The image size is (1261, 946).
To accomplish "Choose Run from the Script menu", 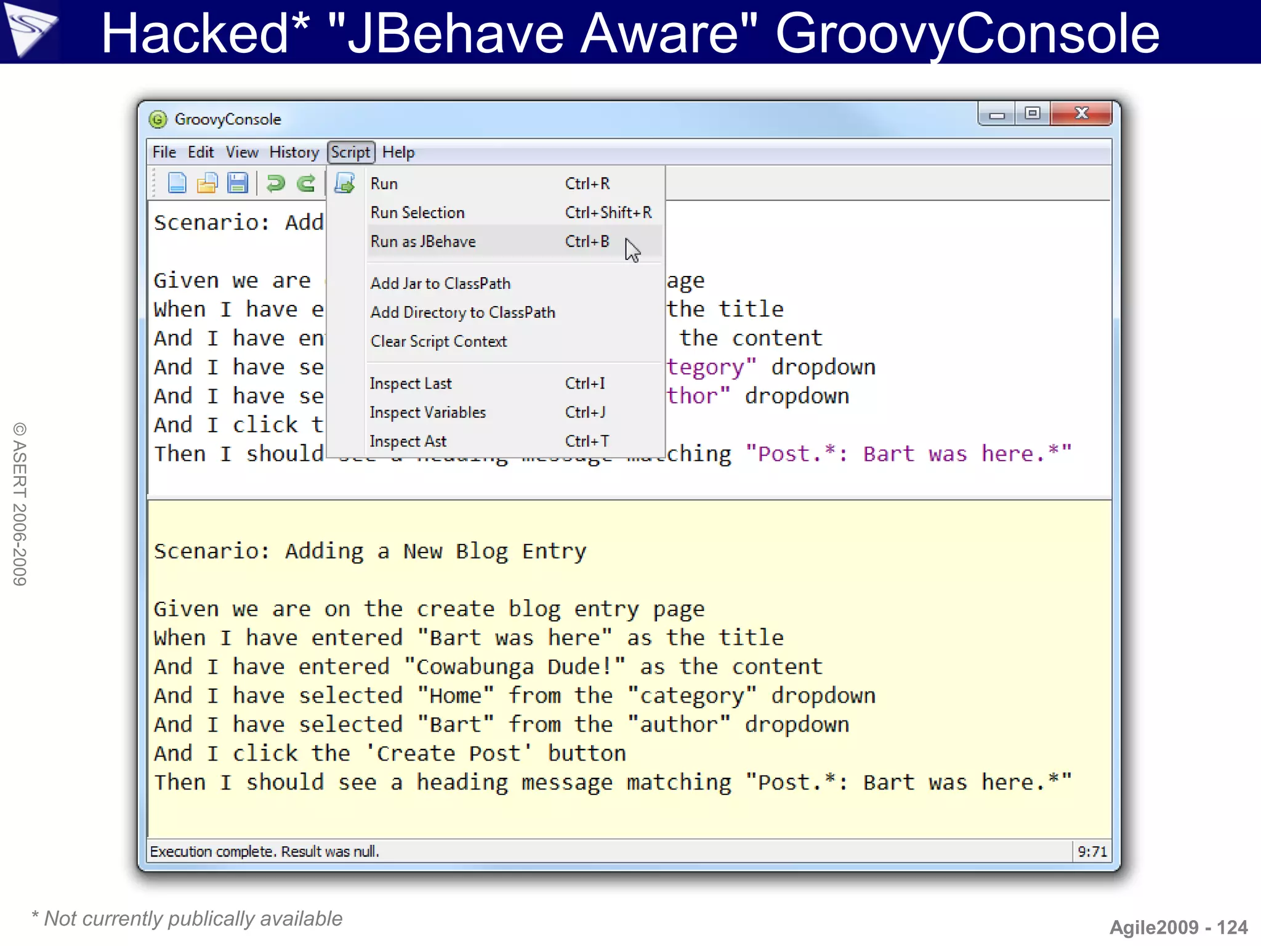I will (x=515, y=184).
